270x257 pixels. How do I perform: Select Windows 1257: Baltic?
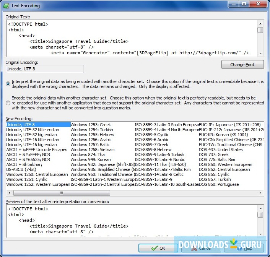[x=90, y=145]
